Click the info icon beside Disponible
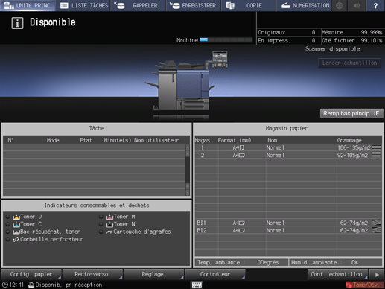This screenshot has height=289, width=385. (17, 23)
